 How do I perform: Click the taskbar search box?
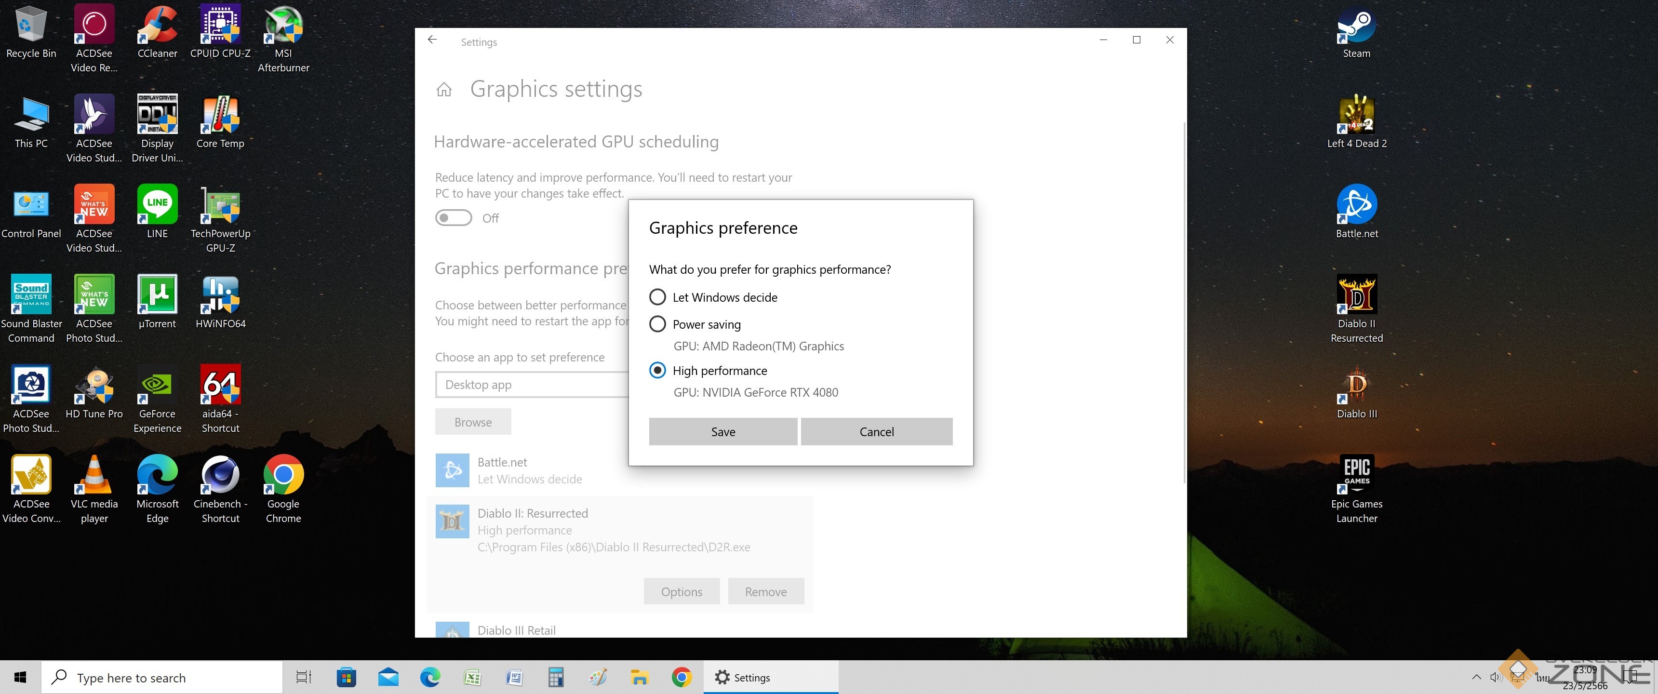click(x=161, y=677)
